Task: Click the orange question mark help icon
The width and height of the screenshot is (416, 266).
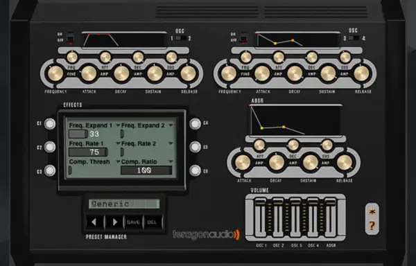Action: point(372,226)
